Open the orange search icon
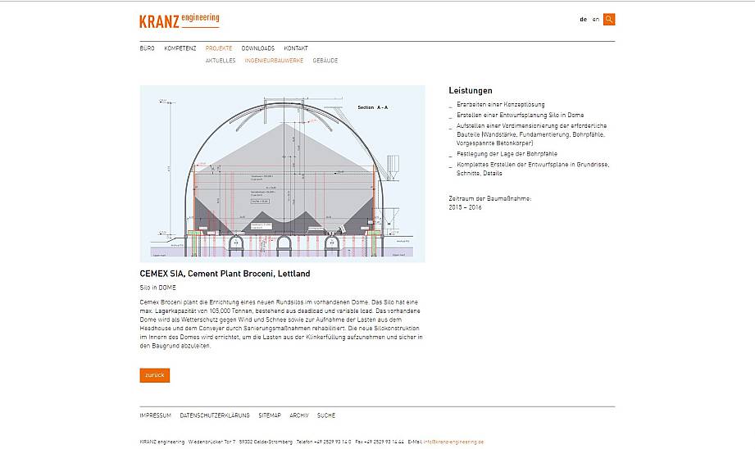This screenshot has height=449, width=755. 609,19
